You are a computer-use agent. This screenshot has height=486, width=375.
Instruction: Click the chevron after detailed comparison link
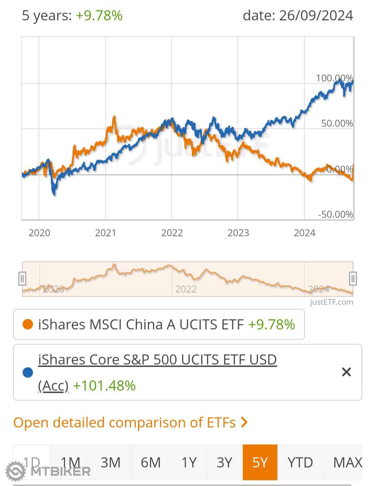click(244, 422)
